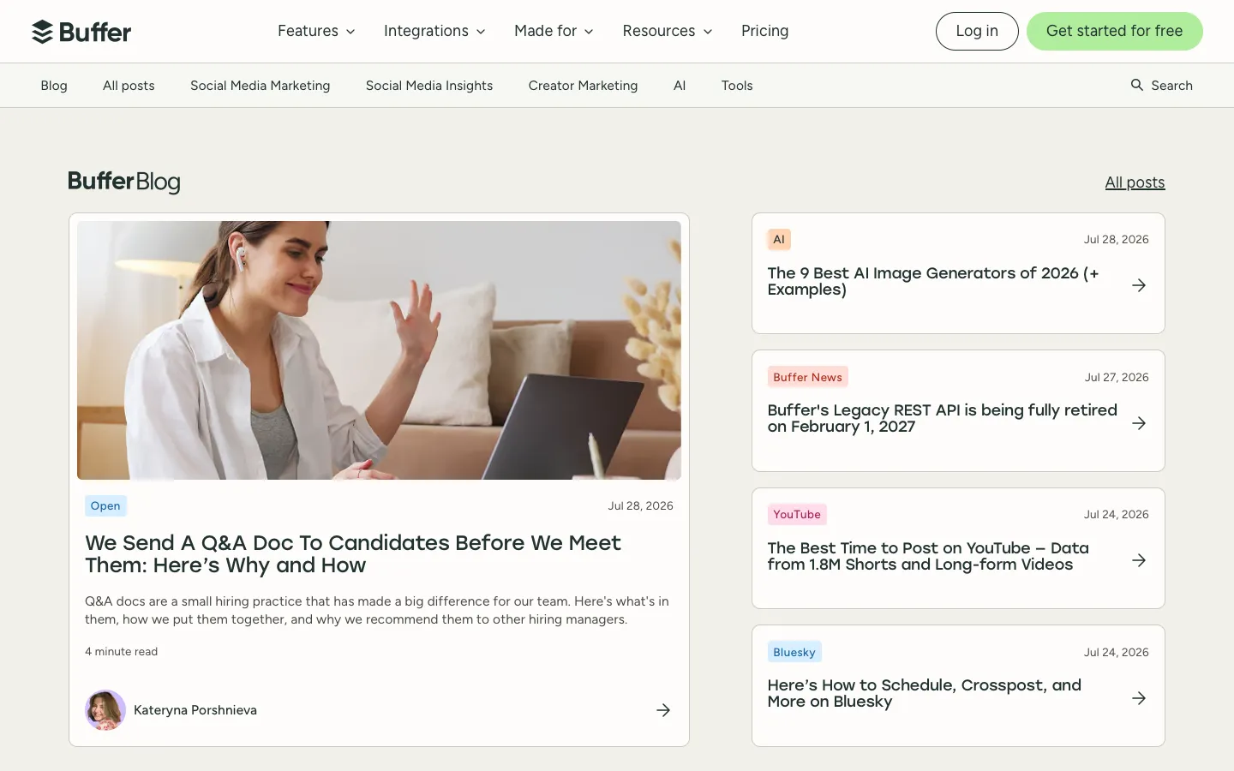Screen dimensions: 1234x771
Task: Click Get started for free button
Action: (1114, 31)
